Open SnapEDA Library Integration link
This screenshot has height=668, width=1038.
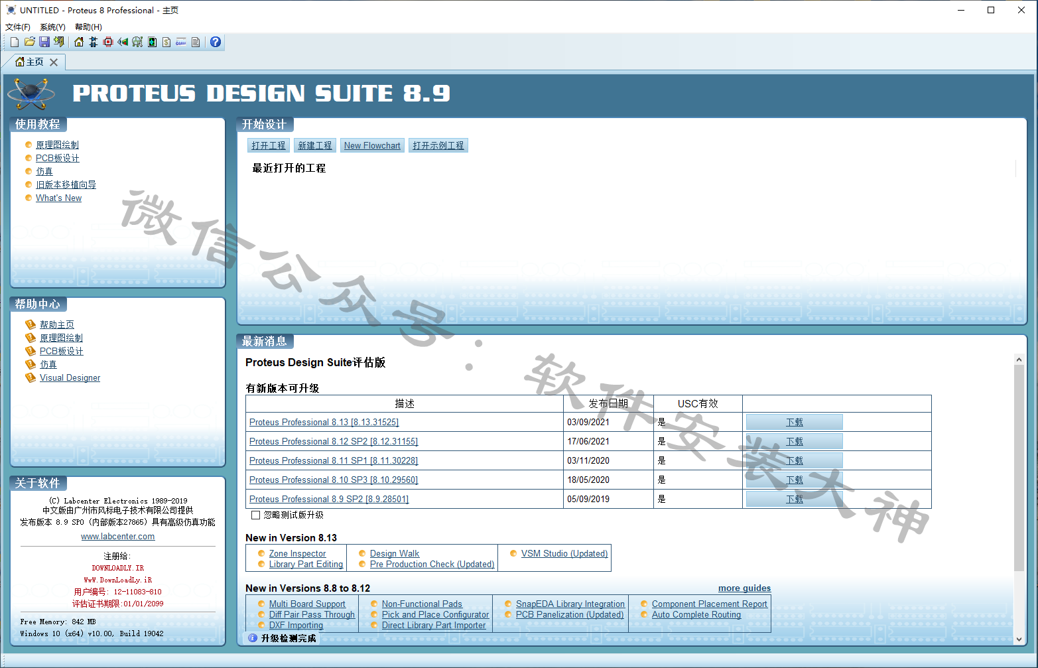tap(570, 604)
